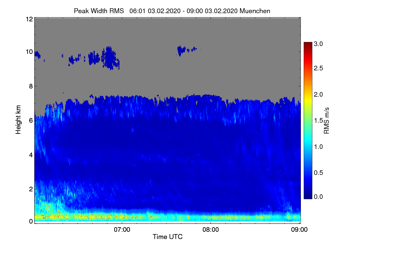Click the height tick label '10'
Viewport: 395px width, 263px height.
click(29, 52)
